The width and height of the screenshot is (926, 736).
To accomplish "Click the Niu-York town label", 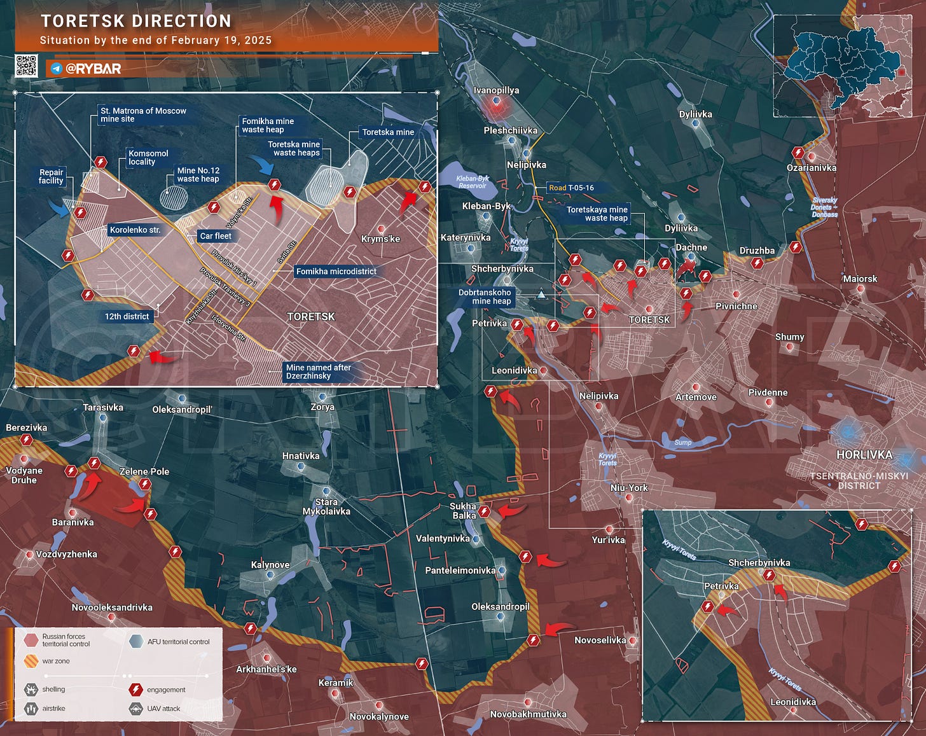I will point(629,488).
